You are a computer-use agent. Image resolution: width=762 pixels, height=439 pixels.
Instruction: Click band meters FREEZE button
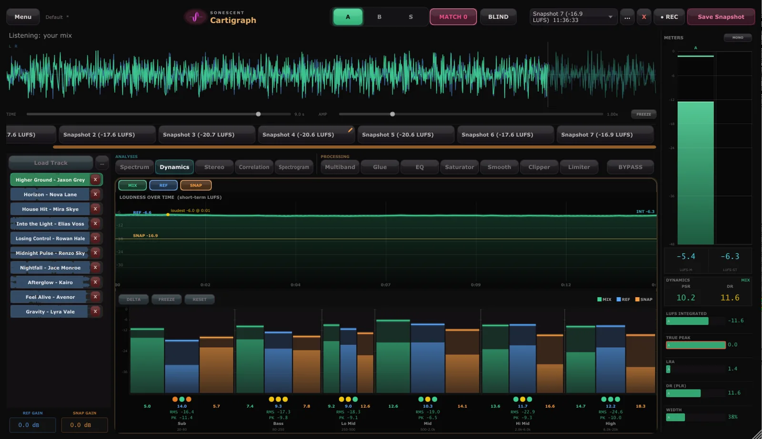point(167,300)
